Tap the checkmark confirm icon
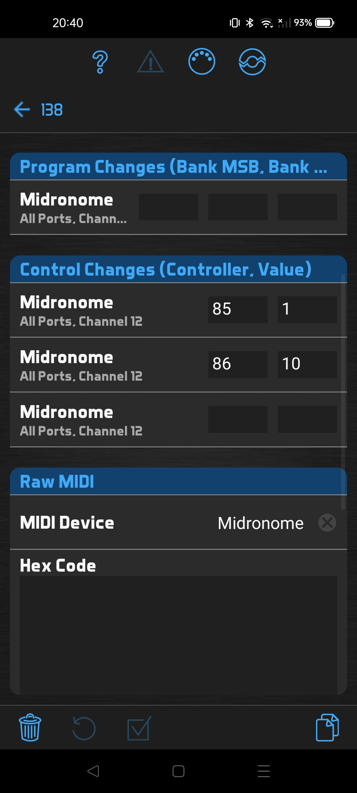Viewport: 357px width, 793px height. pos(139,728)
